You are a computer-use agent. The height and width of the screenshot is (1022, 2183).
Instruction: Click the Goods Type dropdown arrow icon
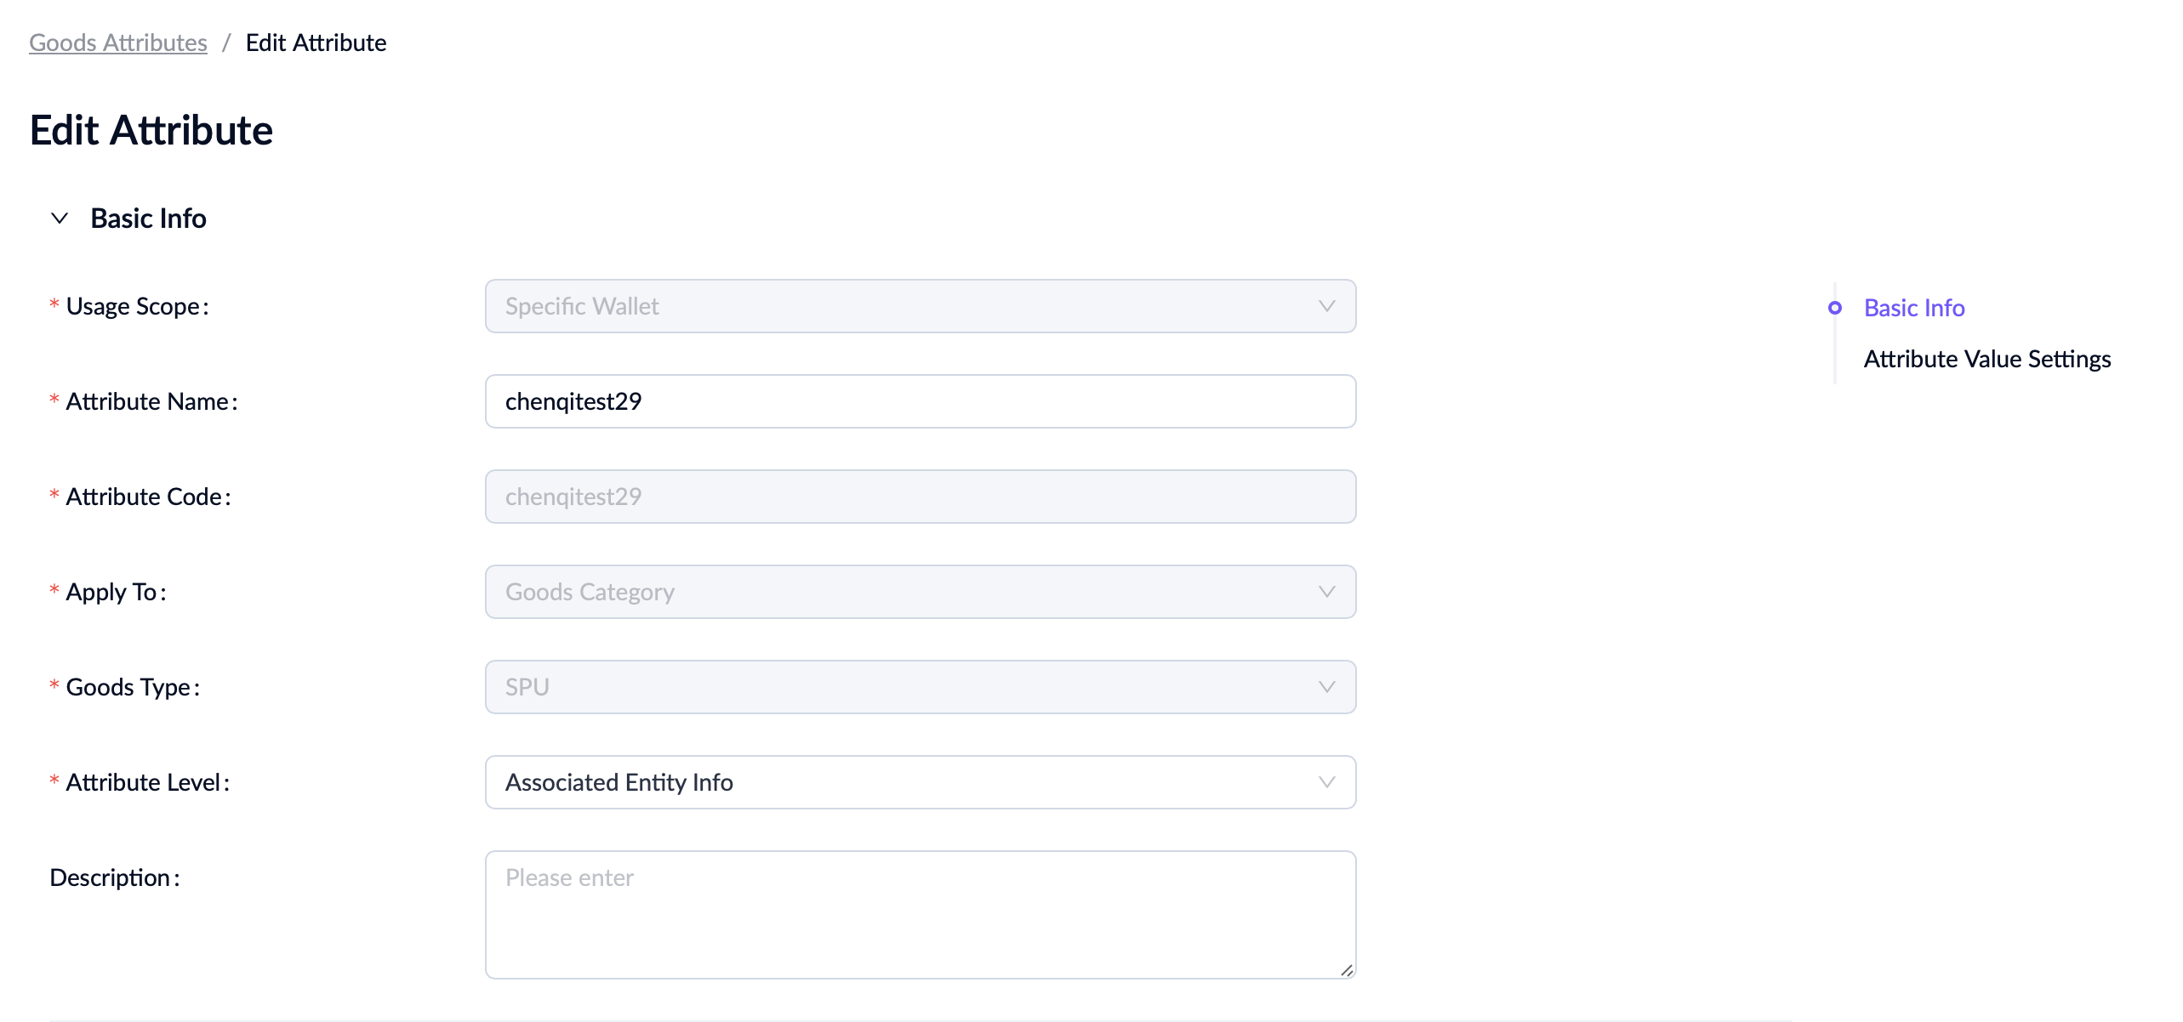coord(1326,687)
